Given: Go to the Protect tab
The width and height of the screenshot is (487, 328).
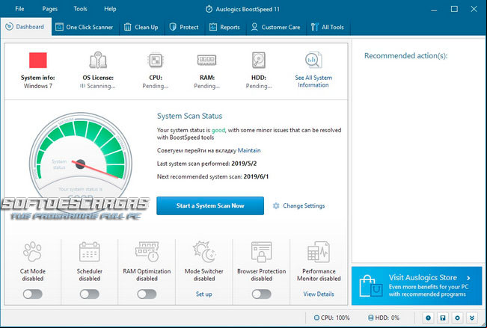Looking at the screenshot, I should pos(184,28).
